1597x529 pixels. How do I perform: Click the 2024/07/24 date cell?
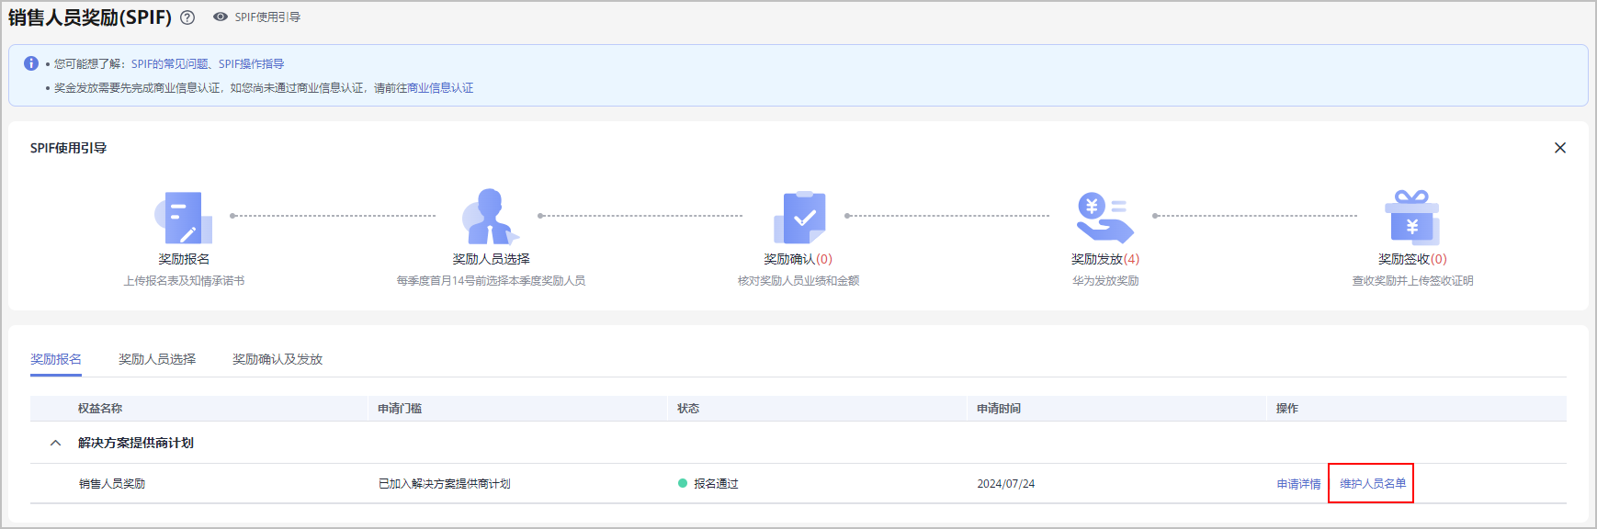(x=1006, y=484)
